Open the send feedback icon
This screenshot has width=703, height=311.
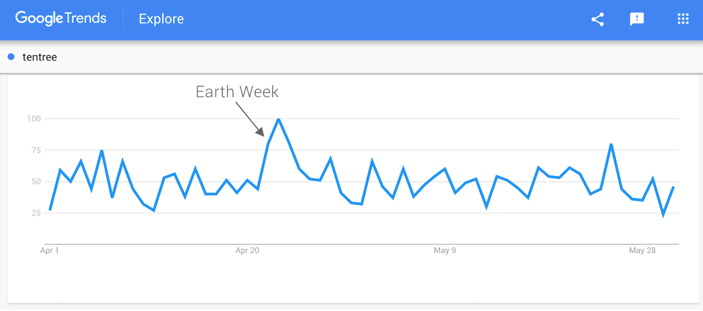point(637,19)
